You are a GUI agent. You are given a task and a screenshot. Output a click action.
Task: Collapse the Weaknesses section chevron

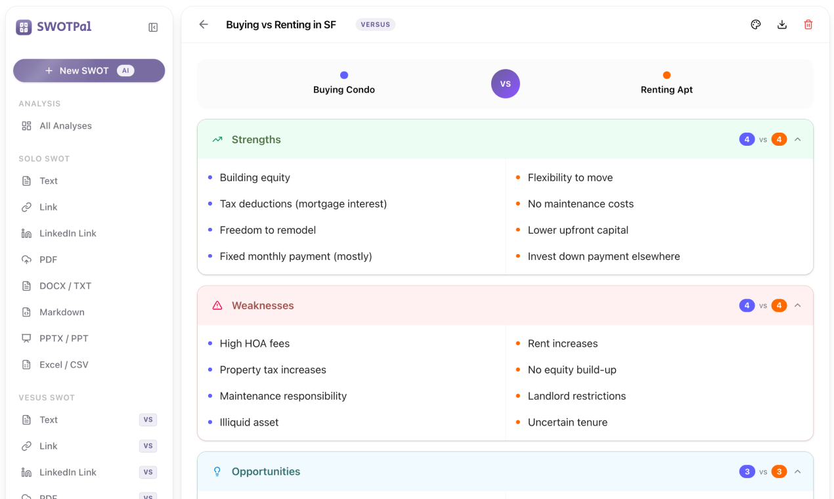click(797, 305)
